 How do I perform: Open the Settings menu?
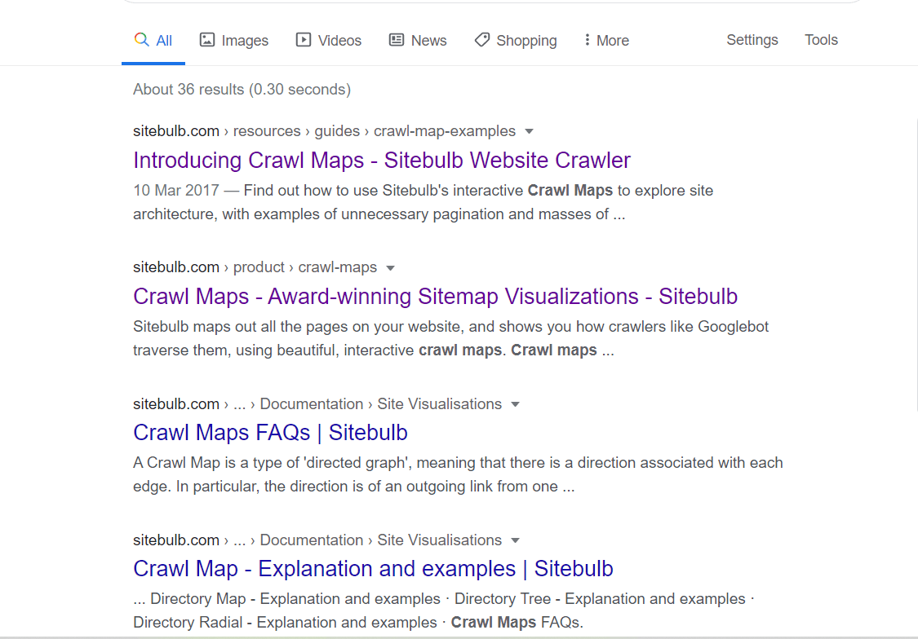[x=752, y=40]
